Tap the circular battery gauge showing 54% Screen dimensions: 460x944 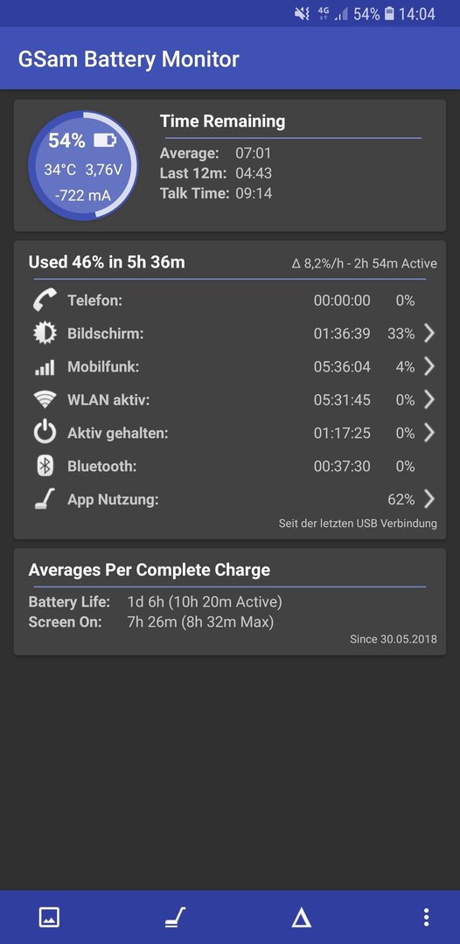[x=83, y=165]
